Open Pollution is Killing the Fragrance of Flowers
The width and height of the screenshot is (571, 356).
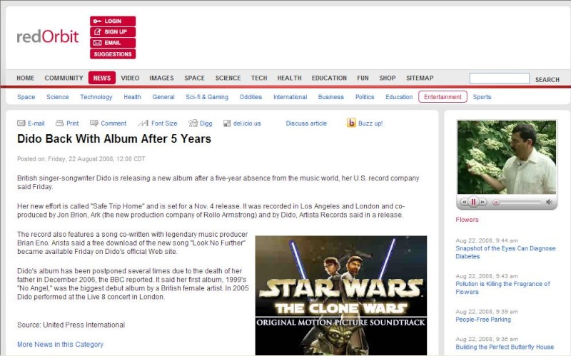pyautogui.click(x=502, y=288)
